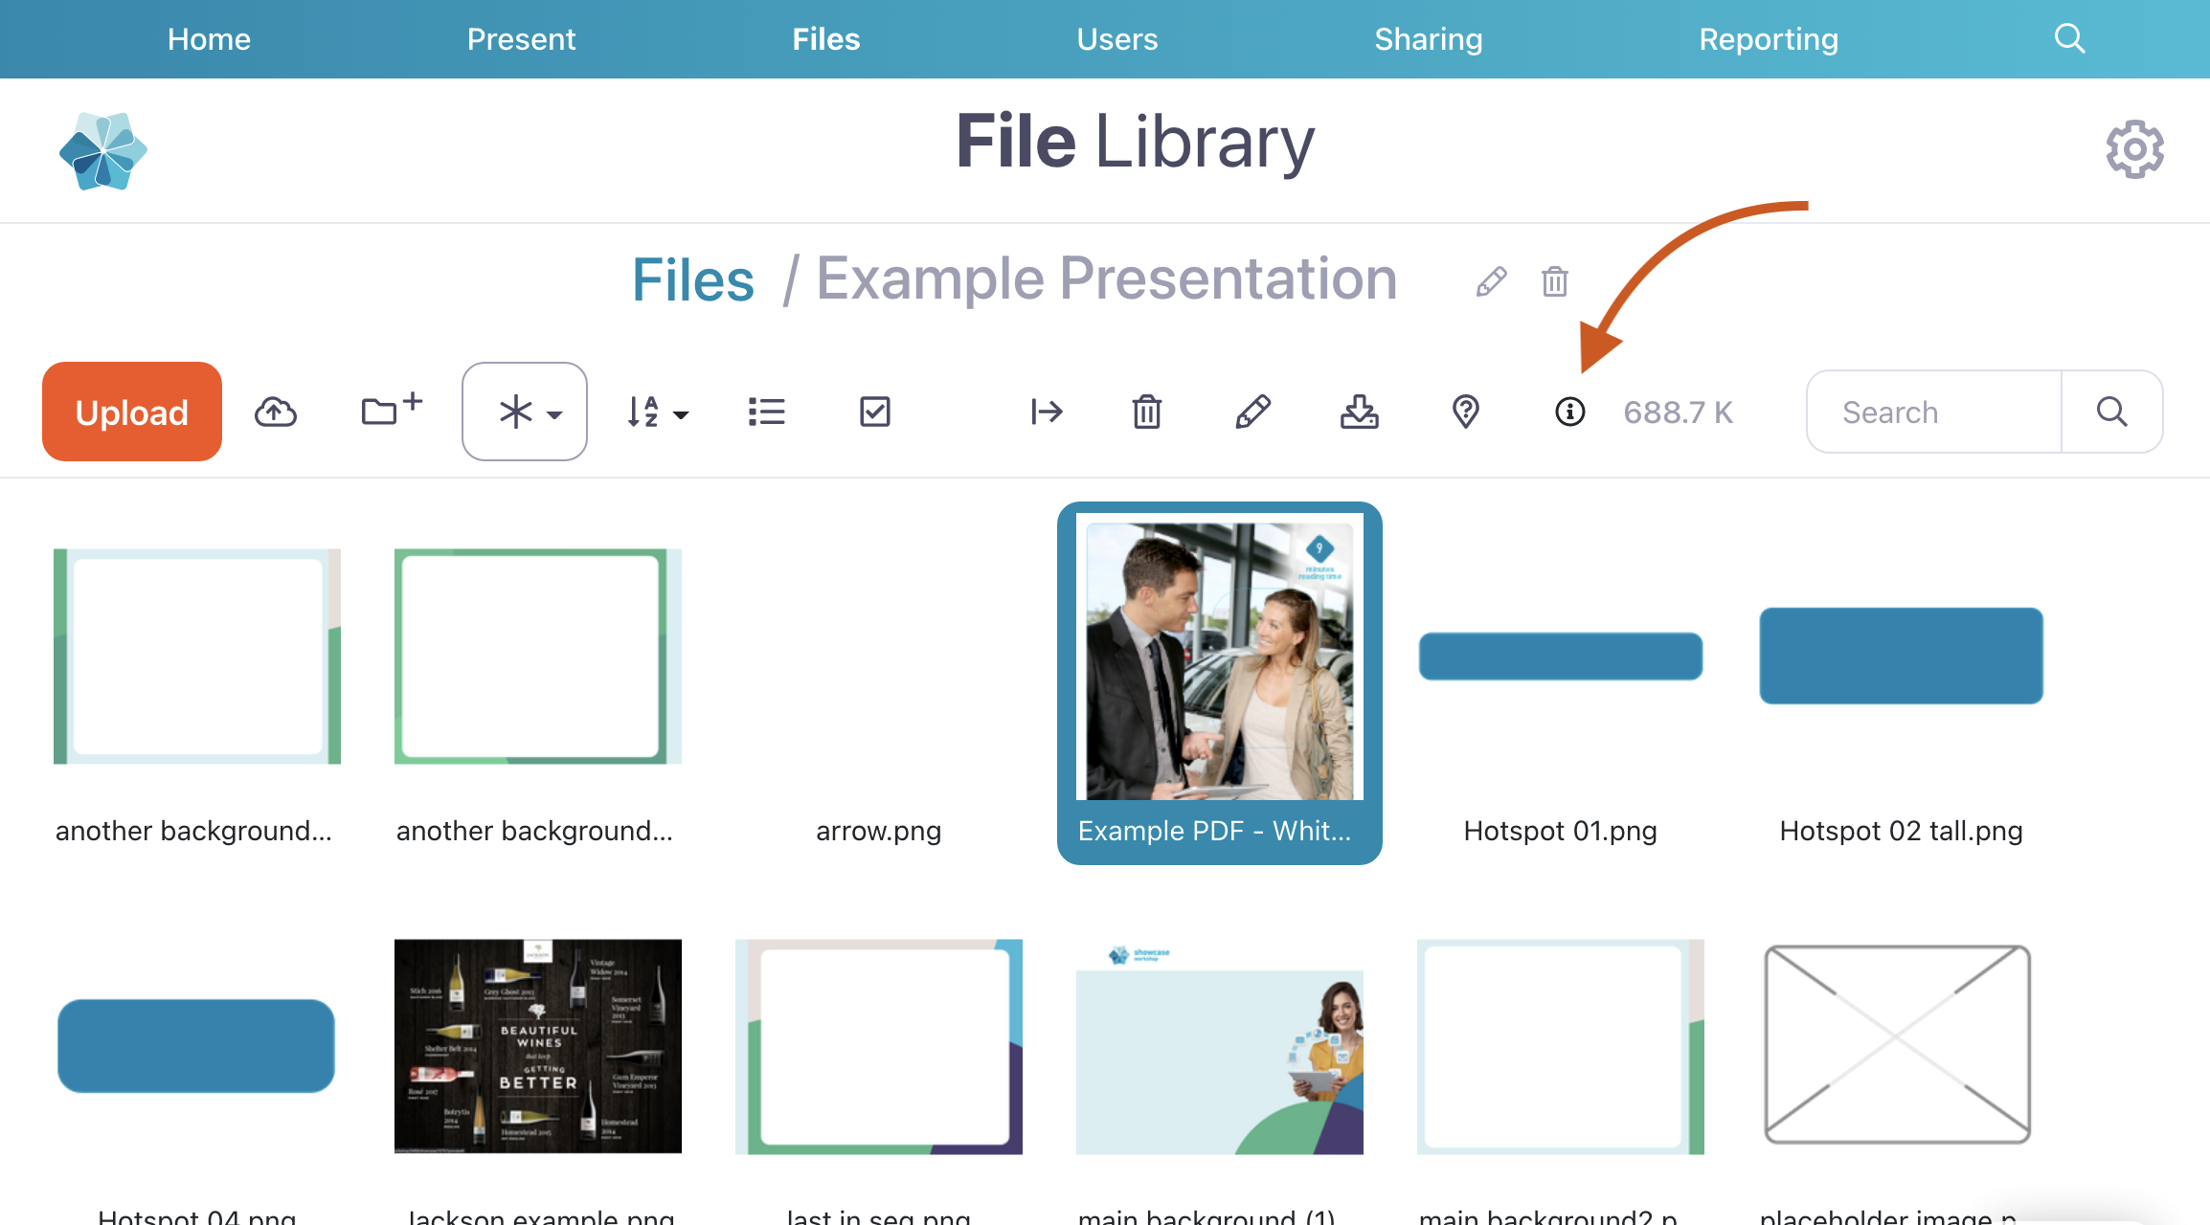Switch to list view layout
The height and width of the screenshot is (1225, 2210).
(766, 412)
